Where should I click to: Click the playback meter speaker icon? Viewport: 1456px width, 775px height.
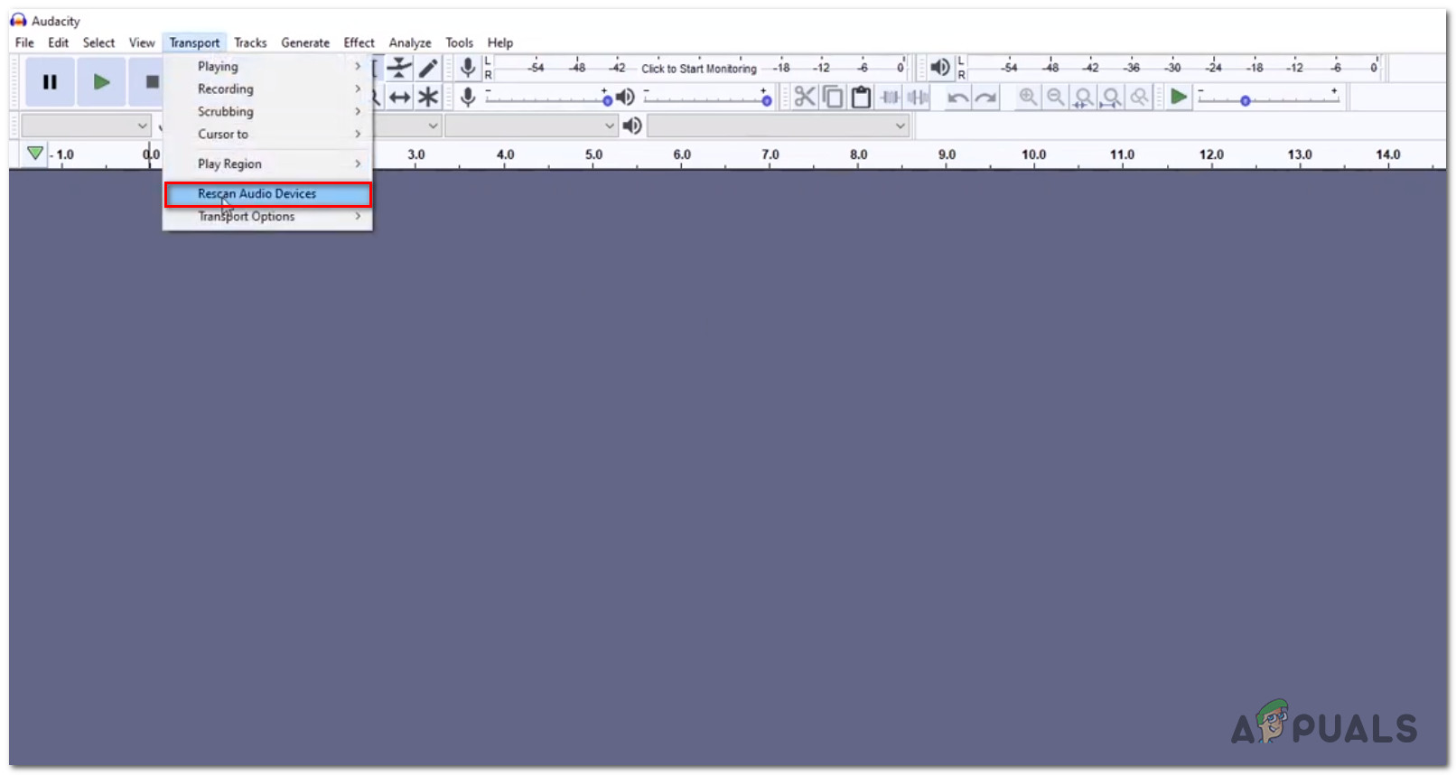(940, 68)
